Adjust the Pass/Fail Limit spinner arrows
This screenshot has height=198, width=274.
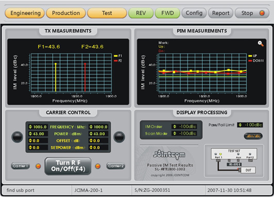(240, 125)
